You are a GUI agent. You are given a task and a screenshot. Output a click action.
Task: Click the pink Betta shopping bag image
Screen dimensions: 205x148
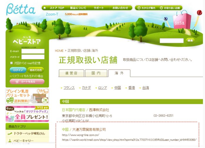pos(182,20)
